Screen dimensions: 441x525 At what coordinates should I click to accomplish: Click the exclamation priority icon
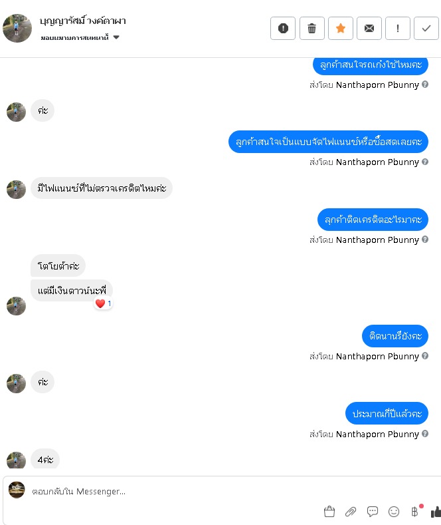pos(398,29)
